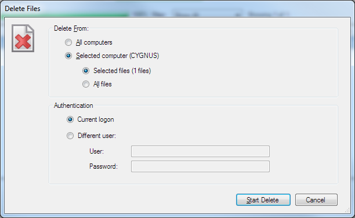Select the Selected files (1 files) option

[86, 71]
